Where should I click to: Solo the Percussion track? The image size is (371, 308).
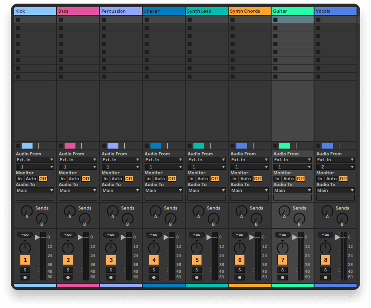[111, 270]
